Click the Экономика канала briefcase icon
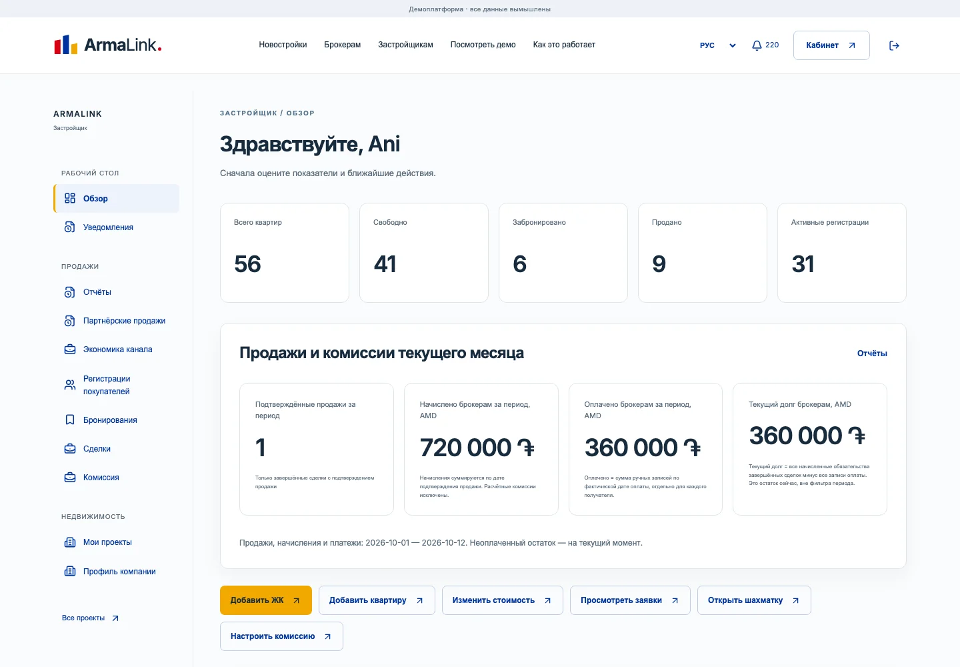 [70, 349]
